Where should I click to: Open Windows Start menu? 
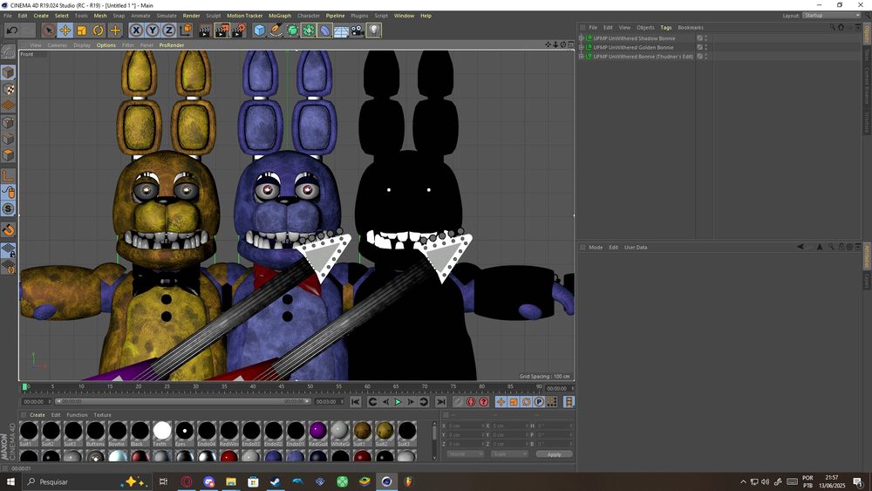10,481
